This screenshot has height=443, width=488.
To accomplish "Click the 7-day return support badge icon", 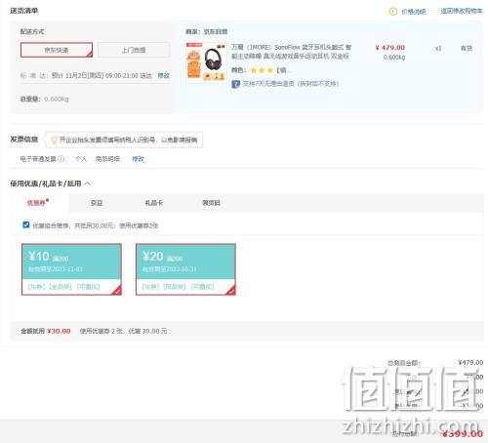I will 235,84.
